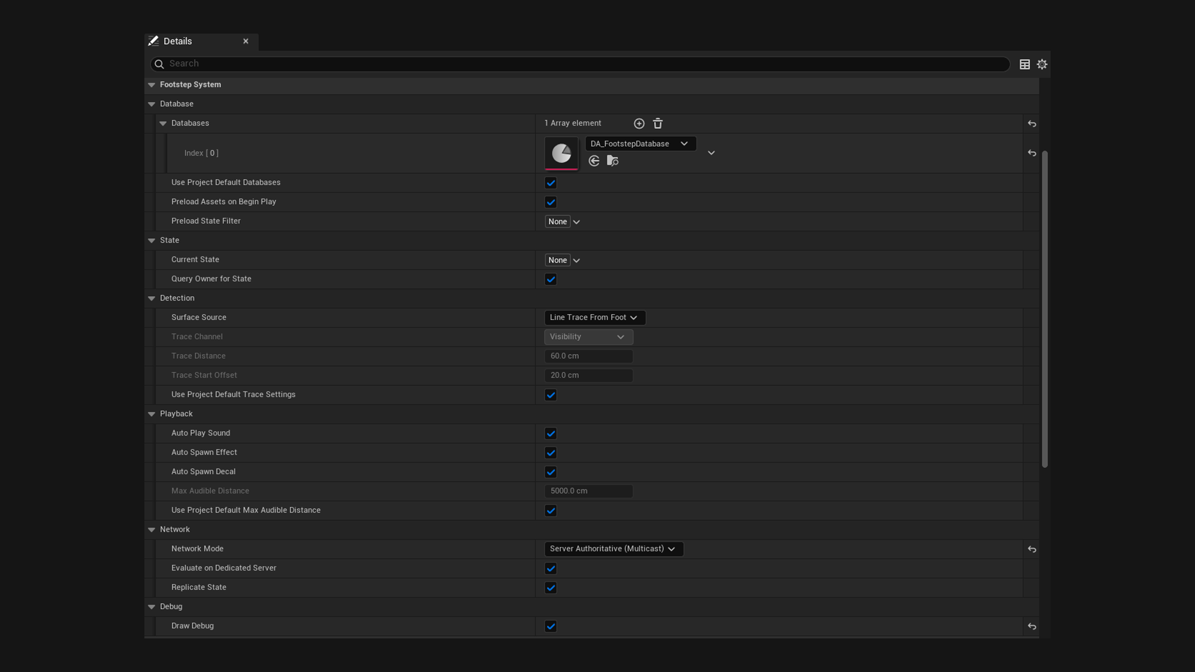Reset the Databases property to default
Viewport: 1195px width, 672px height.
click(x=1032, y=124)
